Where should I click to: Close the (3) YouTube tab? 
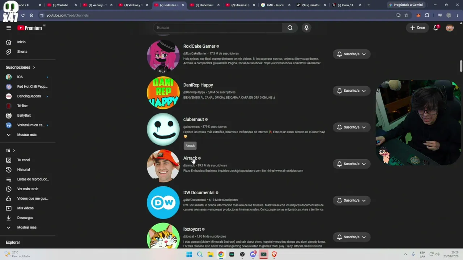click(76, 5)
